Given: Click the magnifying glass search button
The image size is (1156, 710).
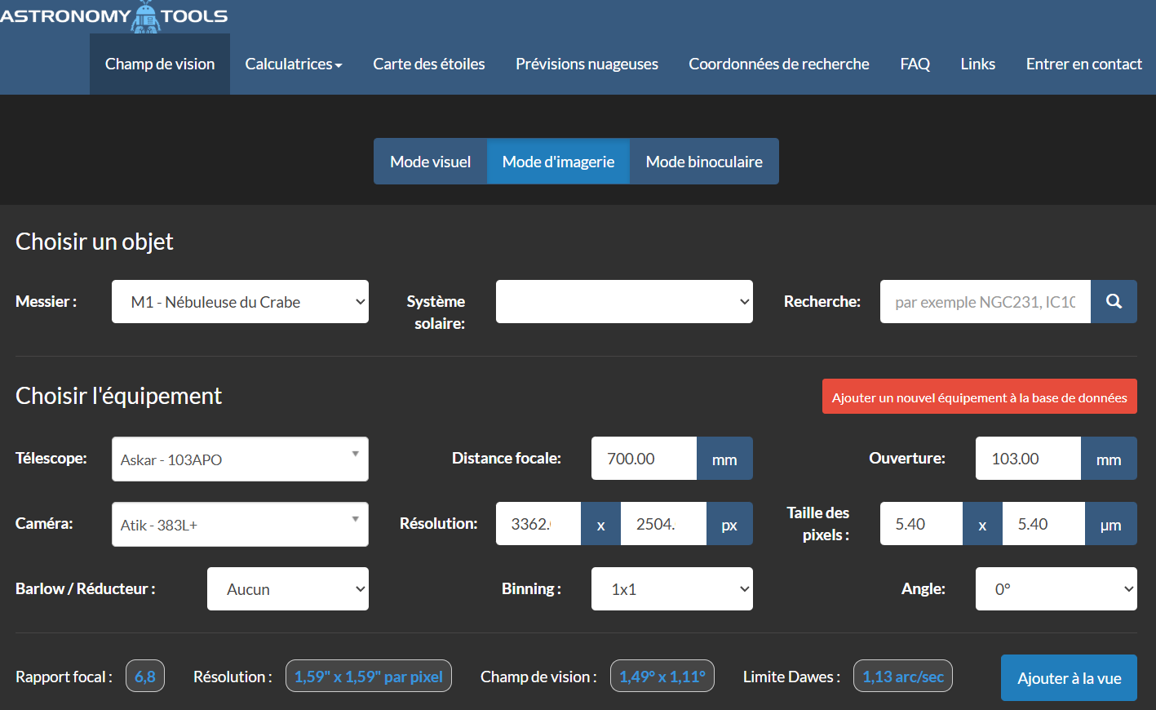Looking at the screenshot, I should point(1114,302).
